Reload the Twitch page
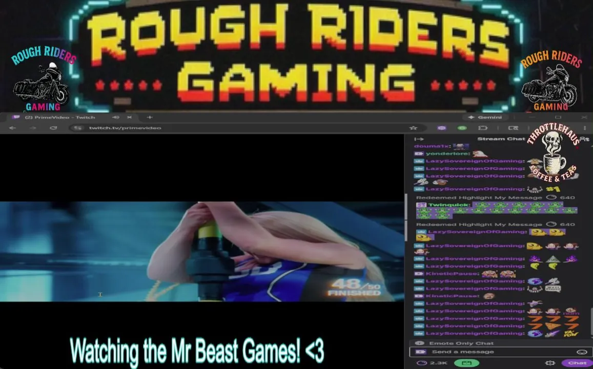The height and width of the screenshot is (369, 593). [53, 128]
